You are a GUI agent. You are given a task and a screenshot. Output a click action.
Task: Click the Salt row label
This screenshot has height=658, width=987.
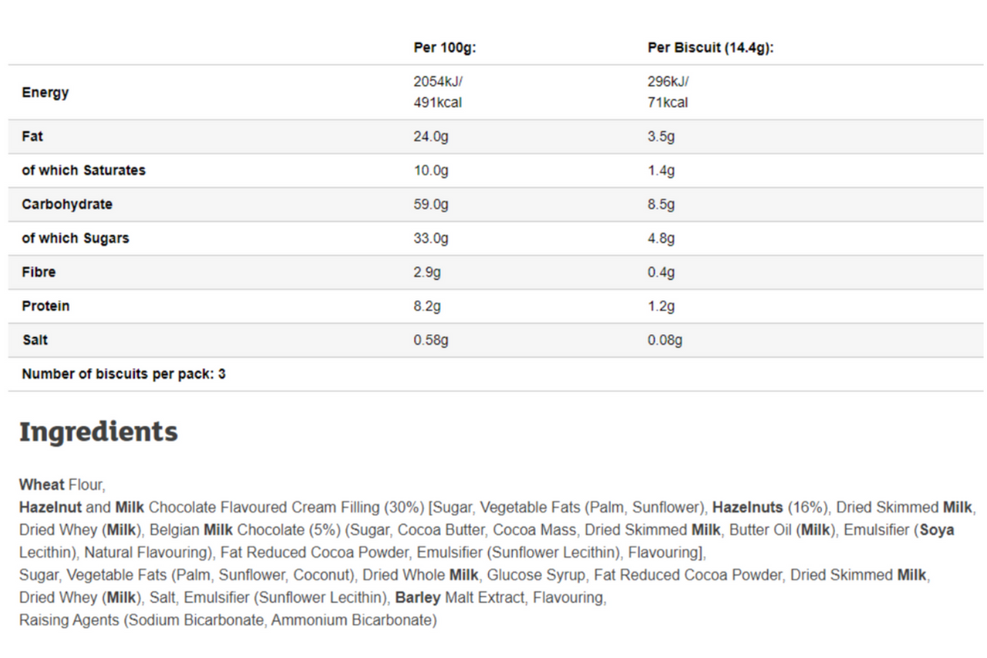pos(35,340)
